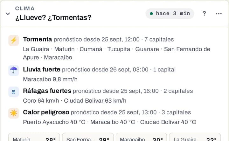The height and width of the screenshot is (141, 229).
Task: Open the La Guaira 32° city card
Action: coord(195,137)
